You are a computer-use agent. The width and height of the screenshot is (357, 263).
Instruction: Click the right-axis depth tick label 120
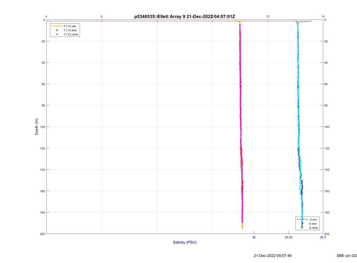coord(327,148)
